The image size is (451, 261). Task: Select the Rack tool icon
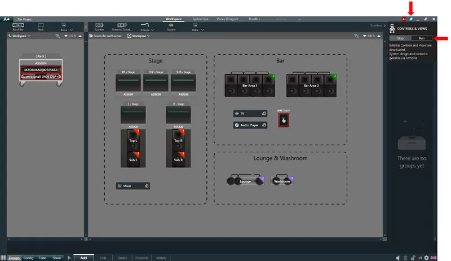pos(41,25)
